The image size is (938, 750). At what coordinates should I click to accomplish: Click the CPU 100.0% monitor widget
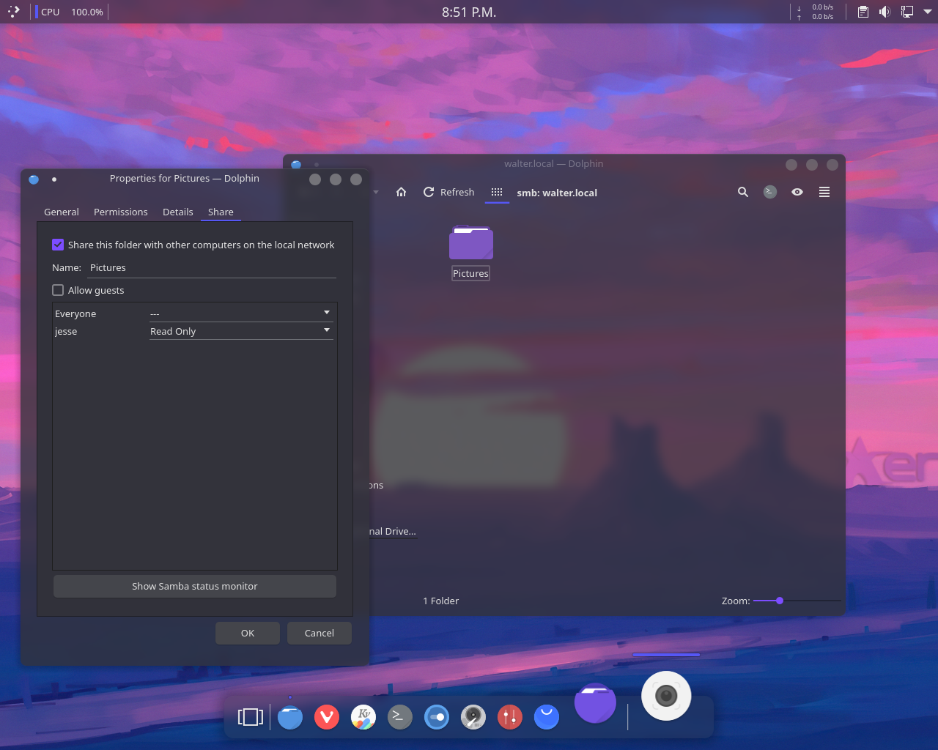70,12
